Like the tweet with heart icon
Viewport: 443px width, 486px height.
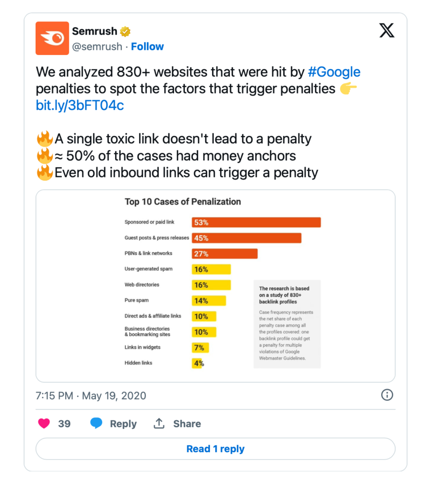pos(44,423)
